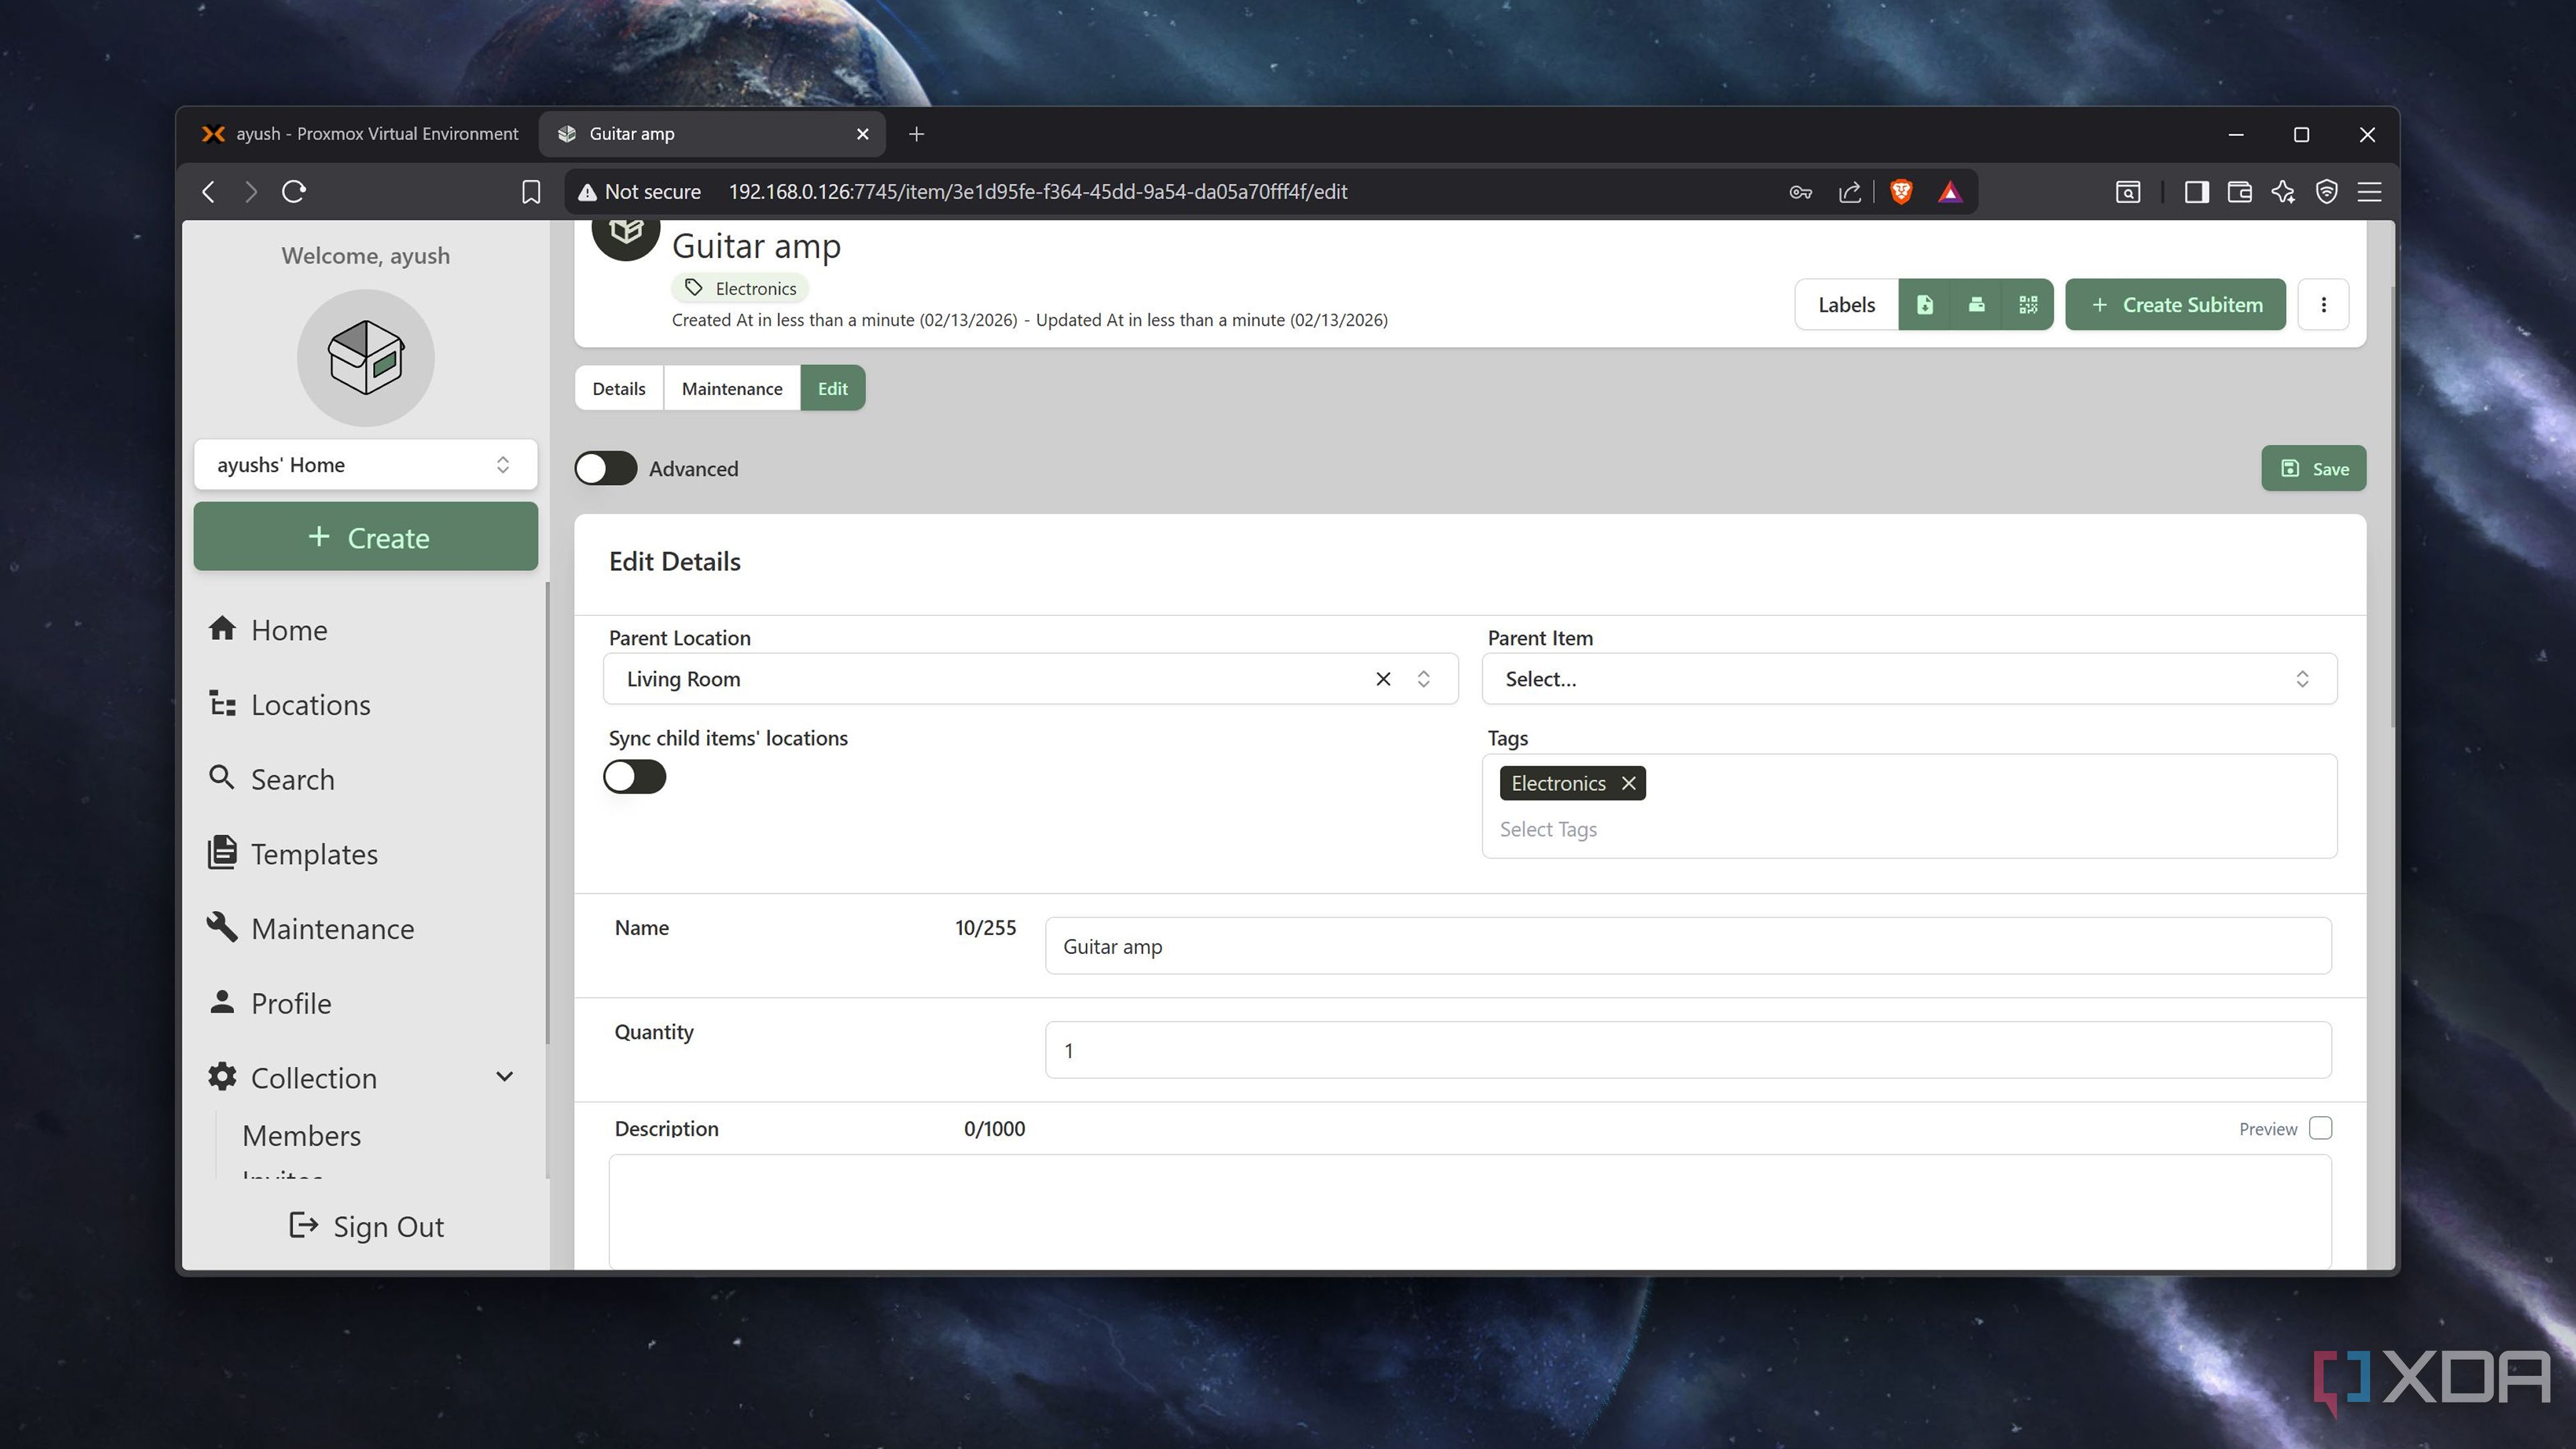2576x1449 pixels.
Task: Open the Brave Wallet icon
Action: tap(2239, 192)
